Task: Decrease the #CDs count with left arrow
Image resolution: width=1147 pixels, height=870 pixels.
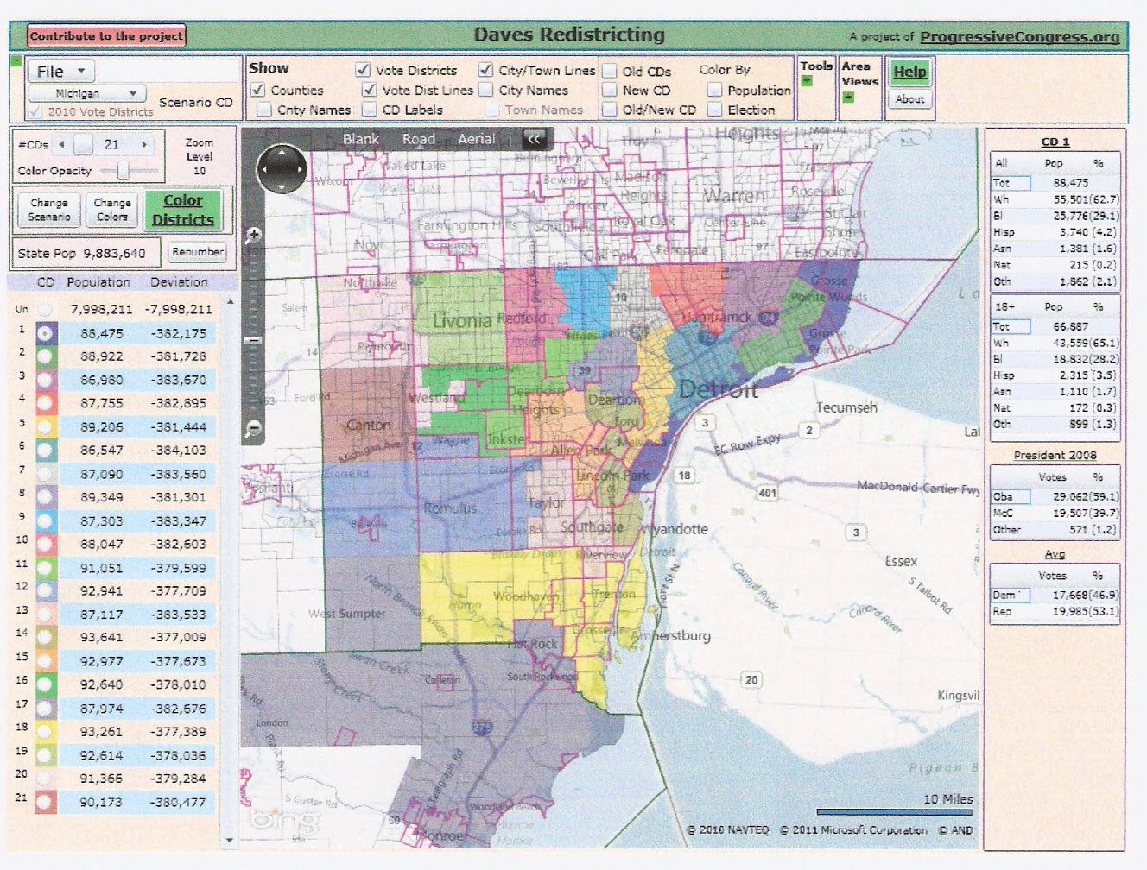Action: tap(61, 145)
